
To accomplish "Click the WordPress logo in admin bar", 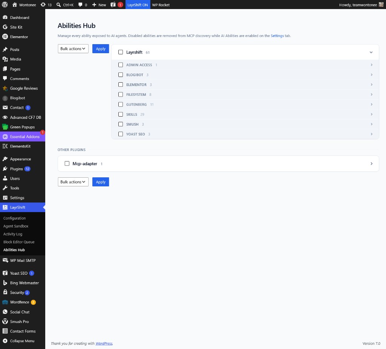I will pyautogui.click(x=5, y=5).
